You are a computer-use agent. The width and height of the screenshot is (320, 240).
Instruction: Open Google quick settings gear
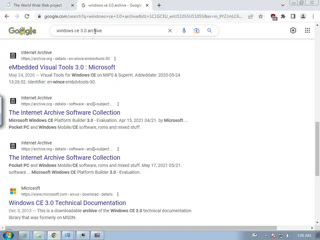coord(293,30)
